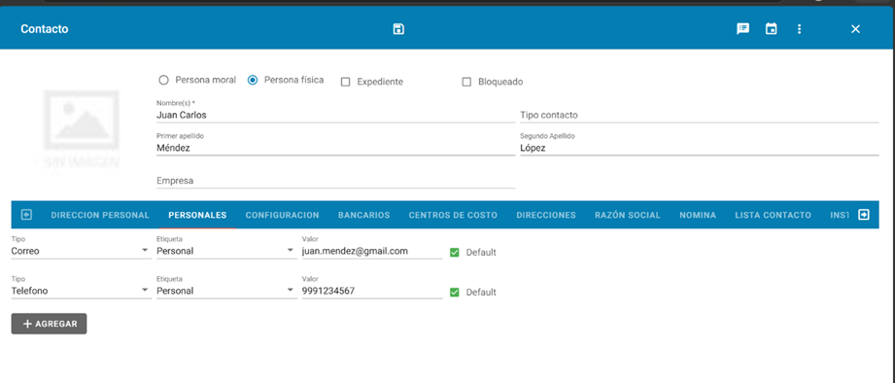Open the three-dot more options menu

click(799, 29)
